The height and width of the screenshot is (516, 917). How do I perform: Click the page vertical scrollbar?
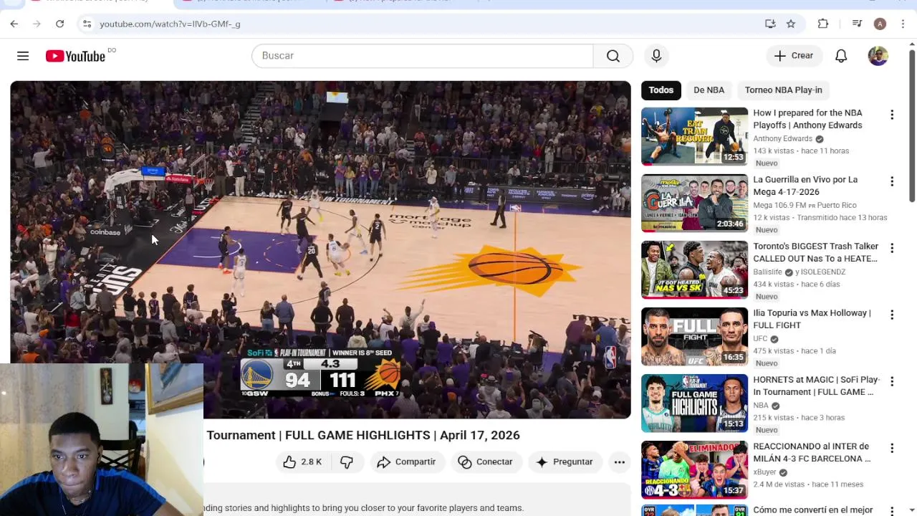[x=912, y=125]
